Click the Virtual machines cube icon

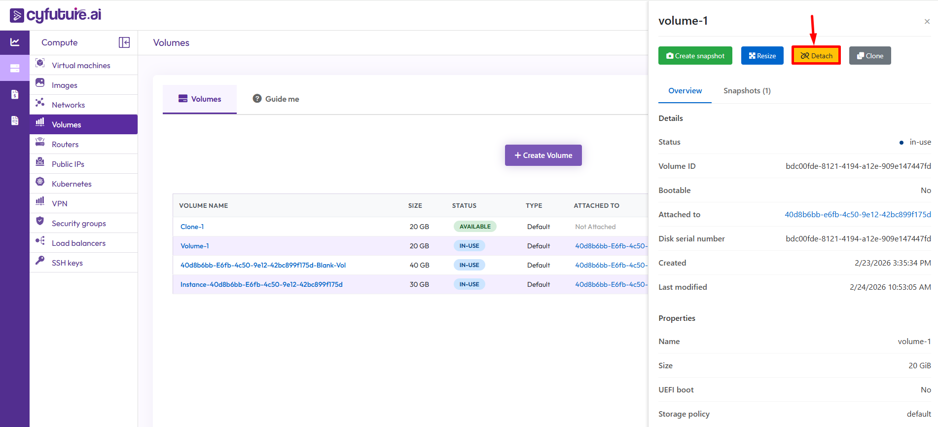tap(40, 63)
